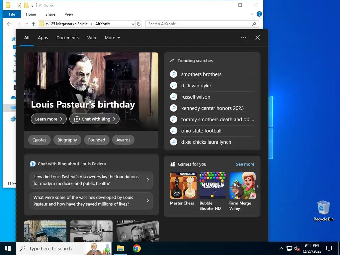Screen dimensions: 340x255
Task: Open the laboratory flask thumbnail at bottom
Action: point(91,231)
